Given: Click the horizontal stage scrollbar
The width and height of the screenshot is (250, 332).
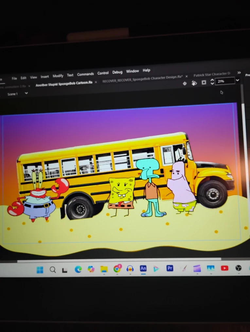Looking at the screenshot, I should click(x=119, y=260).
